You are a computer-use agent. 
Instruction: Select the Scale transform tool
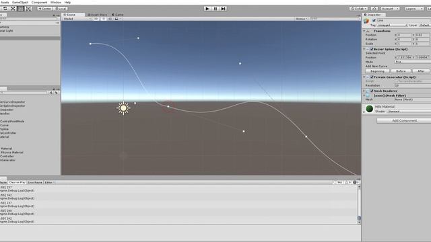13,9
